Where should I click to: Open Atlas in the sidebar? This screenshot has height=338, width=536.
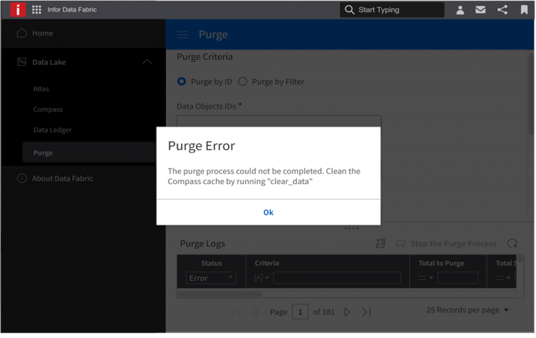(41, 89)
